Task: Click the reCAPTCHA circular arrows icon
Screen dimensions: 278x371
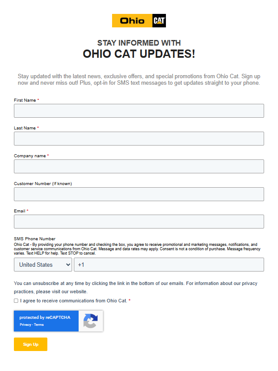Action: (x=90, y=321)
